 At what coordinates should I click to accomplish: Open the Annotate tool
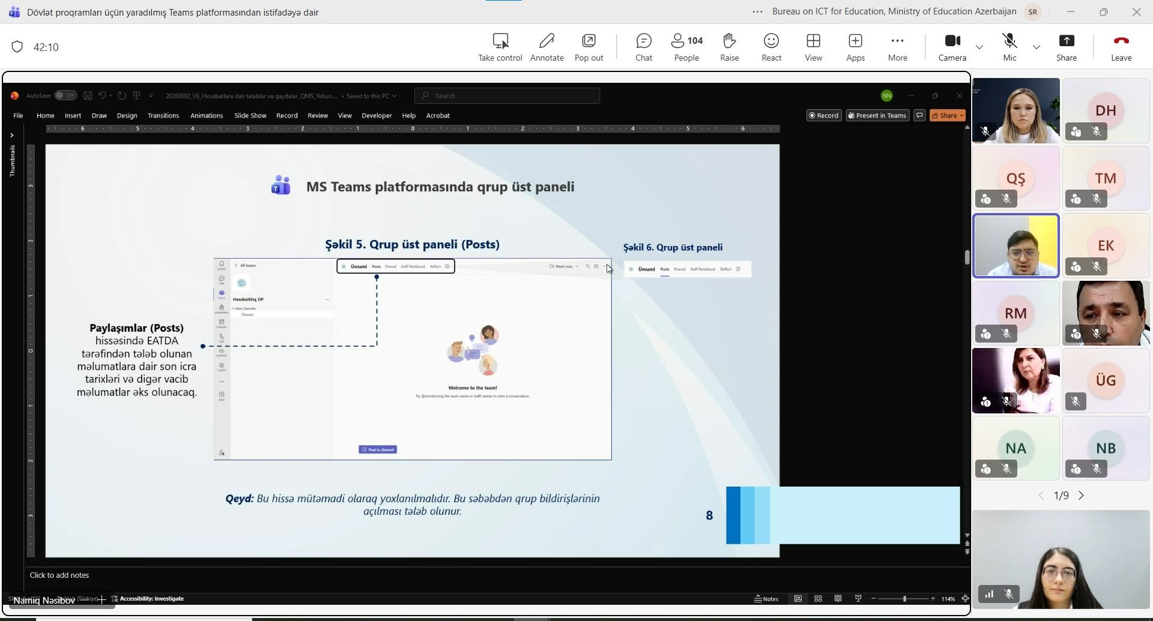point(546,47)
